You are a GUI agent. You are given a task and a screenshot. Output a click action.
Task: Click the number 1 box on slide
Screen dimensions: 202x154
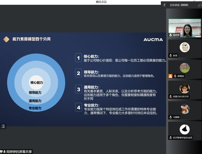point(79,58)
